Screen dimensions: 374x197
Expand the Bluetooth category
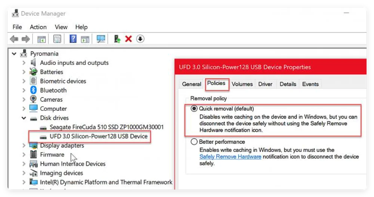point(24,90)
